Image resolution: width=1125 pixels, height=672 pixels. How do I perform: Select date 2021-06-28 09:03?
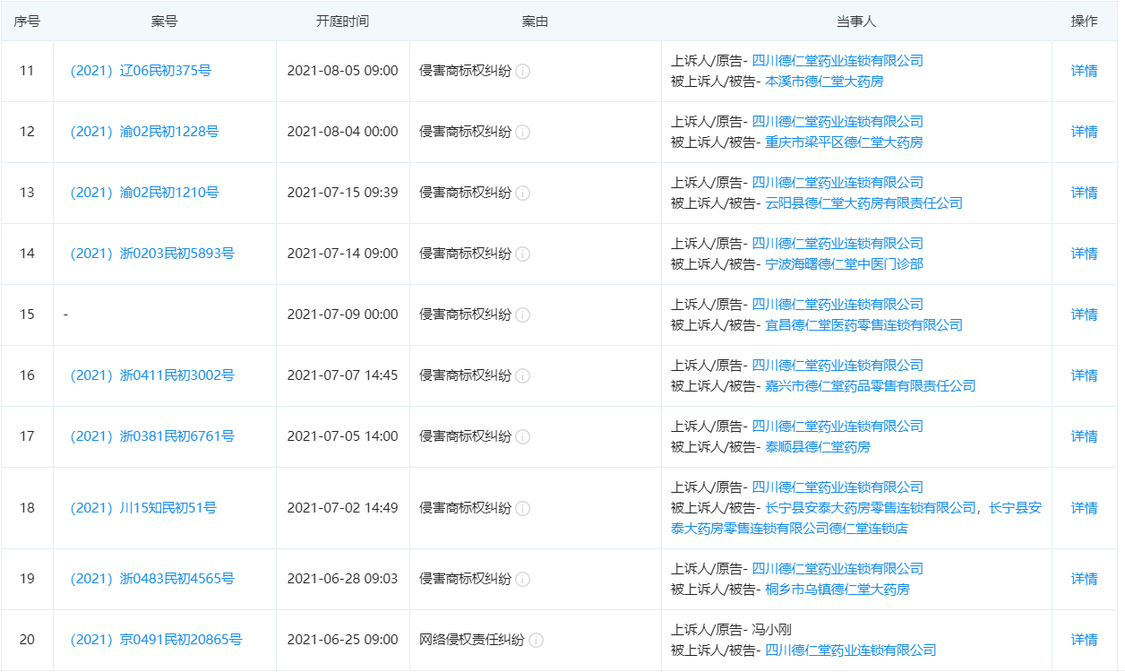click(342, 579)
